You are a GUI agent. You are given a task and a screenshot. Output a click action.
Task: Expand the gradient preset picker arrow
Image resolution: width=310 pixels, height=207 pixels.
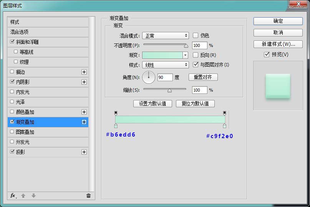[185, 55]
